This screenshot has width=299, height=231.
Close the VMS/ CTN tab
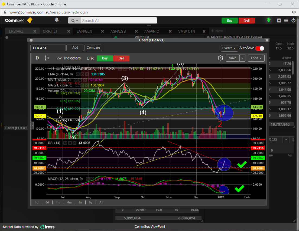tap(204, 31)
